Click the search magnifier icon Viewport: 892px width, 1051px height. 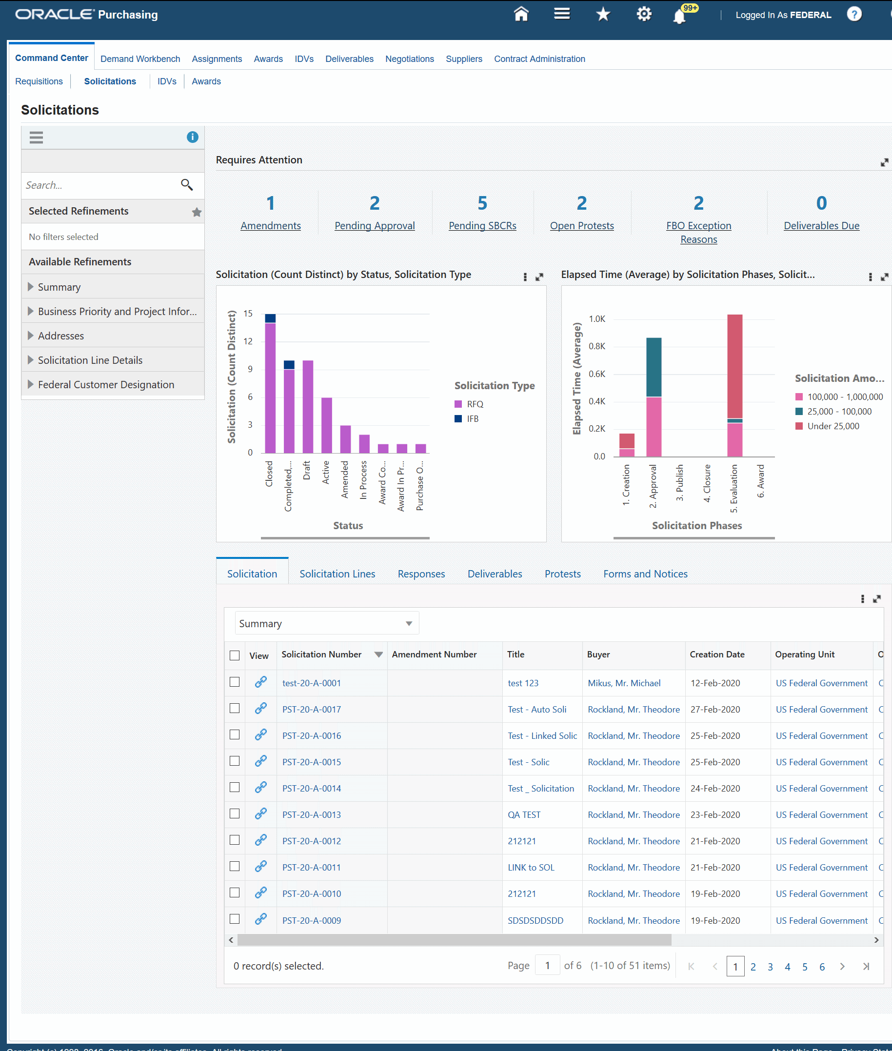point(187,185)
